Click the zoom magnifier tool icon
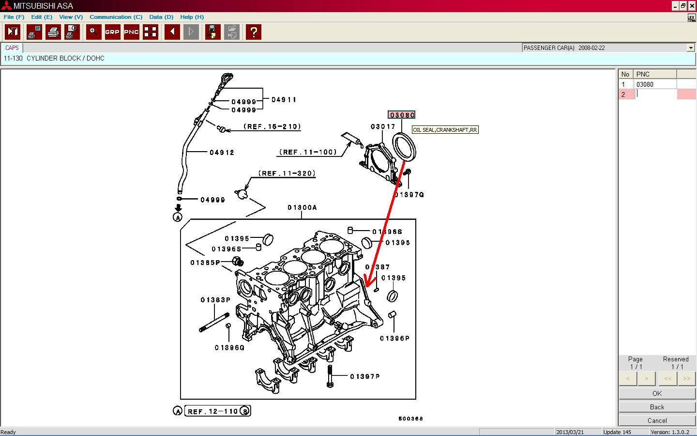This screenshot has height=436, width=697. [93, 32]
